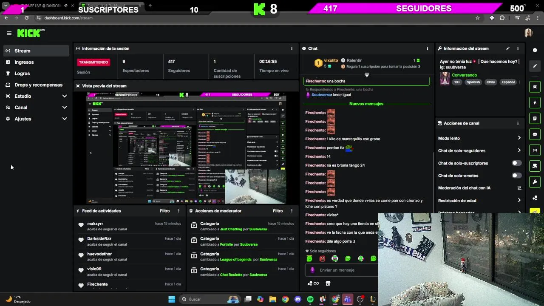Expand the Canal sidebar section
This screenshot has height=306, width=544.
[x=36, y=108]
